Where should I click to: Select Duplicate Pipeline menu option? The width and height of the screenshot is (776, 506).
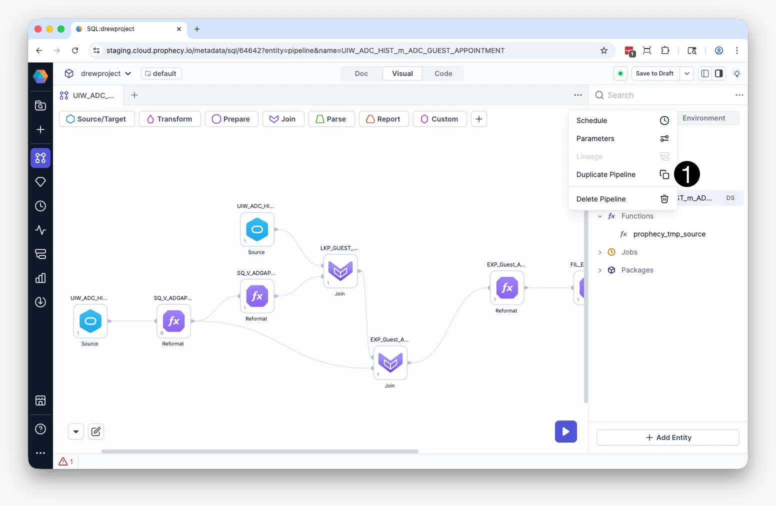[622, 174]
